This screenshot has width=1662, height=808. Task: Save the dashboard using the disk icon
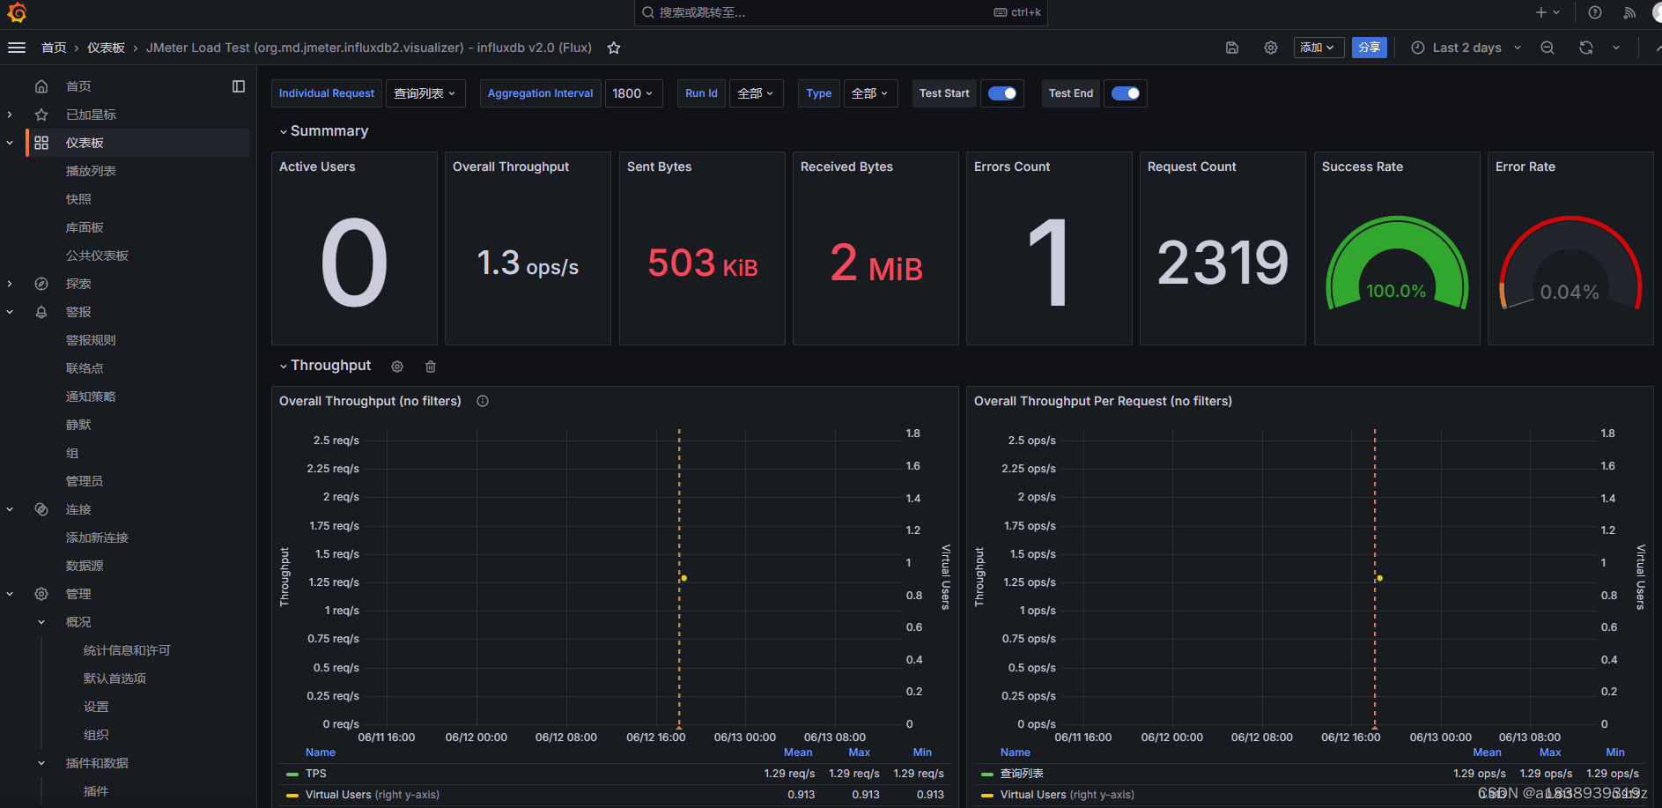tap(1232, 48)
